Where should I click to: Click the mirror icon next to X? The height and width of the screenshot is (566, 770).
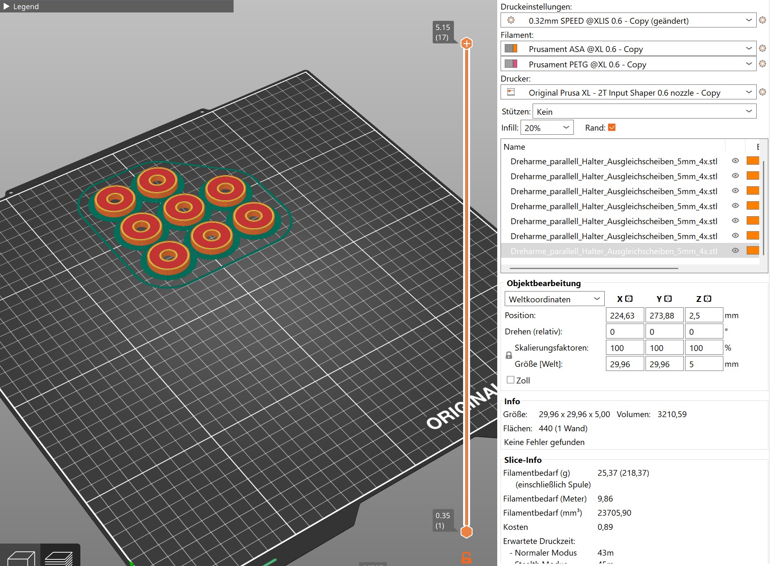point(629,299)
